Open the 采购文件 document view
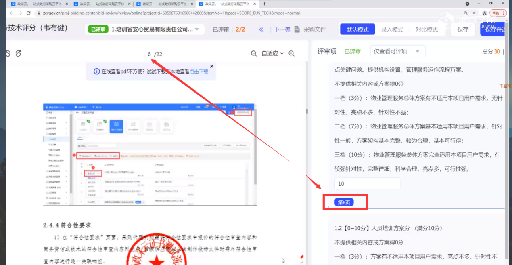 (310, 29)
